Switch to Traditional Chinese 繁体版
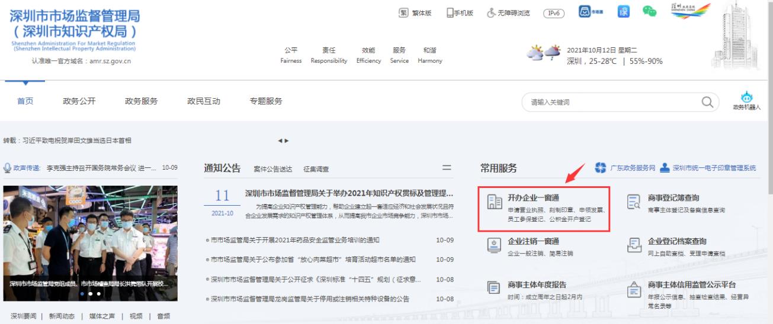The height and width of the screenshot is (324, 773). pos(416,13)
